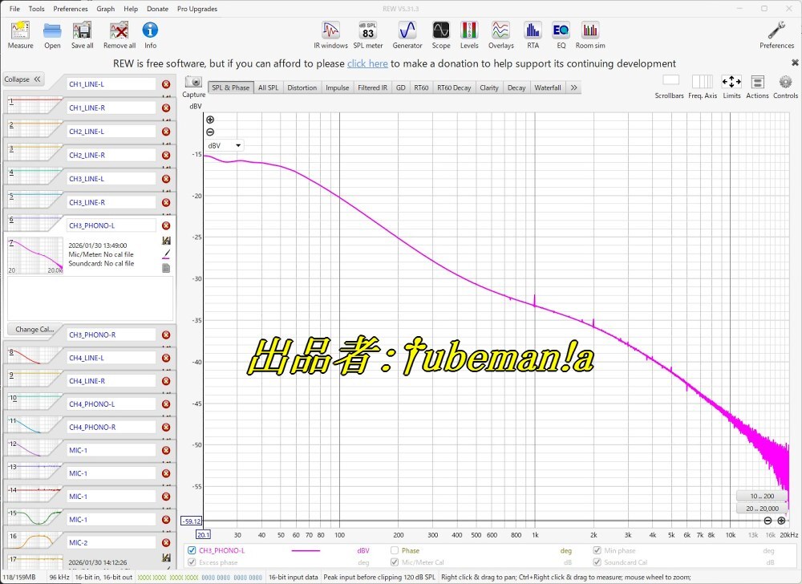Remove the MIC-2 measurement

(166, 542)
